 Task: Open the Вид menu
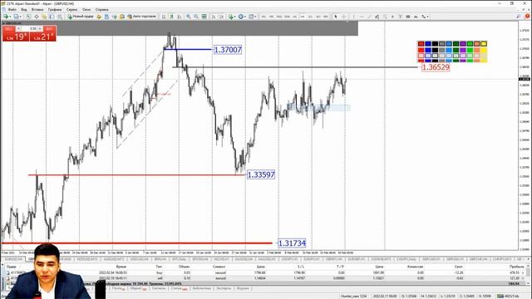point(24,9)
